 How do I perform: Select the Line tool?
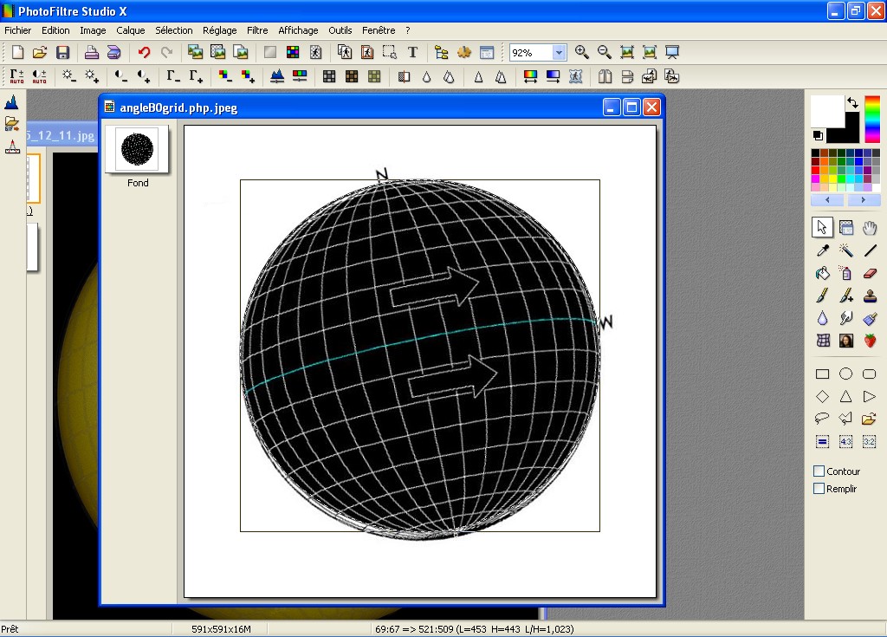(x=870, y=250)
